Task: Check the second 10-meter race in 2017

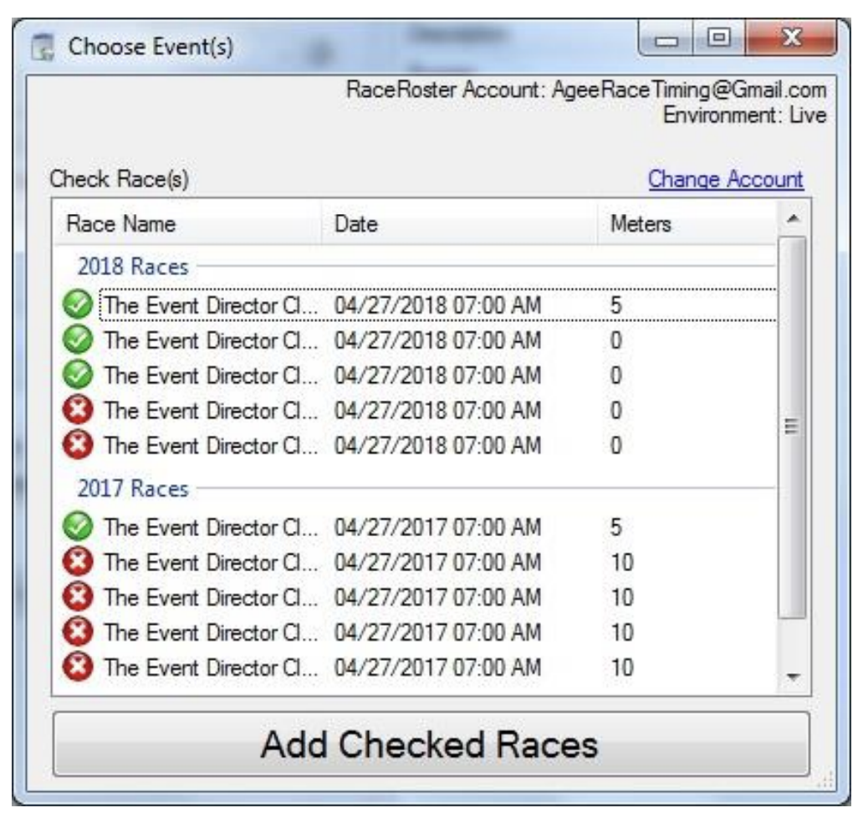Action: tap(77, 596)
